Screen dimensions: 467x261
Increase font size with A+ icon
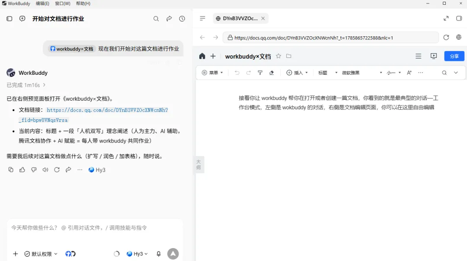click(x=409, y=73)
